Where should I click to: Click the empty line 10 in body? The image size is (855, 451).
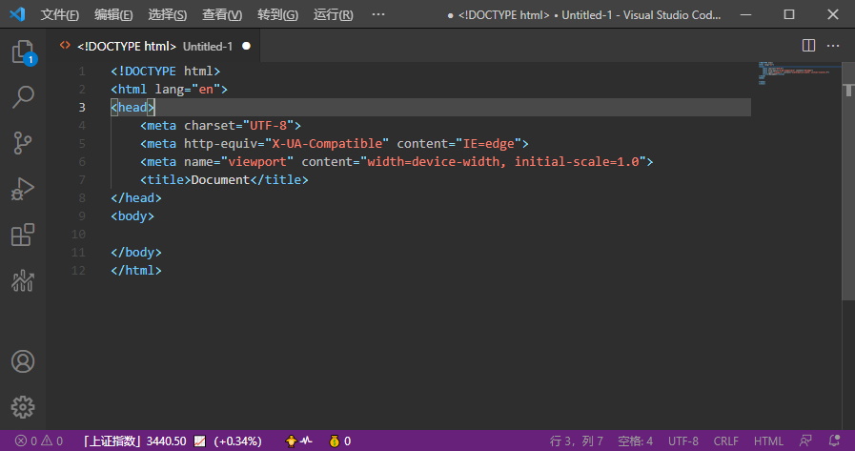click(x=431, y=234)
